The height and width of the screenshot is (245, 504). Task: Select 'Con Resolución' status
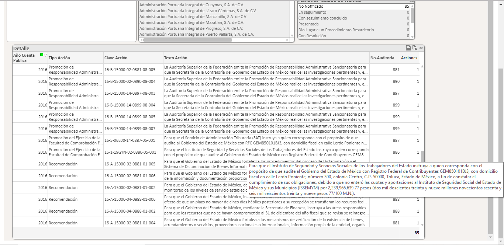click(354, 36)
